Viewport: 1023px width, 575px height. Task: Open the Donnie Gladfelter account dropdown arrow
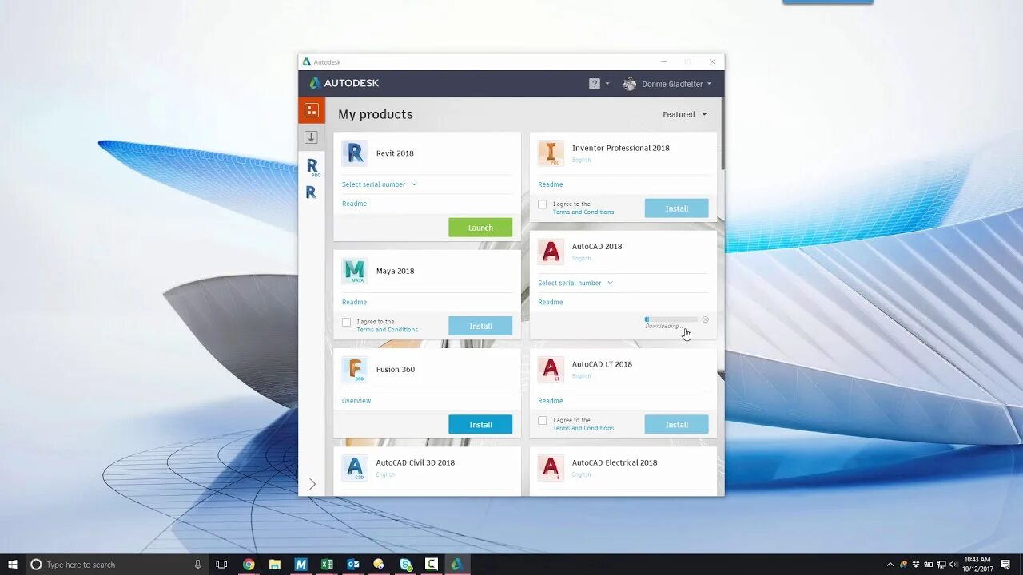pyautogui.click(x=709, y=84)
